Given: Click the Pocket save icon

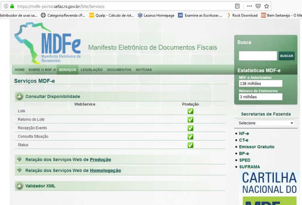Looking at the screenshot, I should click(x=258, y=6).
